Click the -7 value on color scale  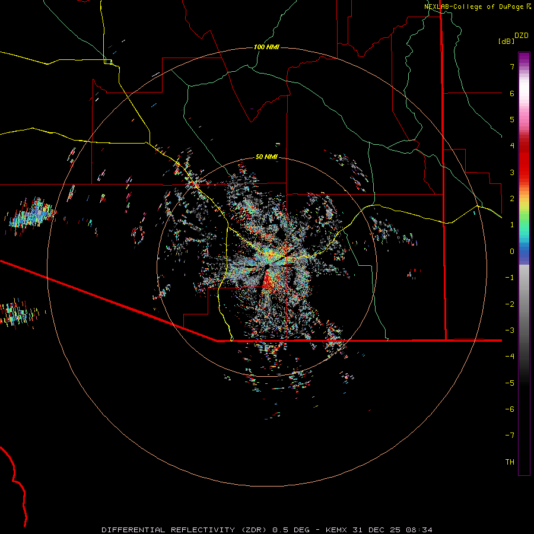[510, 436]
